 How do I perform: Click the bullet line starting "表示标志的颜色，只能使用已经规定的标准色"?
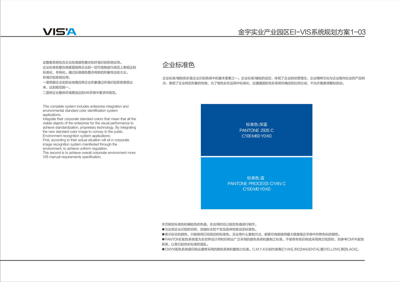pyautogui.click(x=251, y=234)
